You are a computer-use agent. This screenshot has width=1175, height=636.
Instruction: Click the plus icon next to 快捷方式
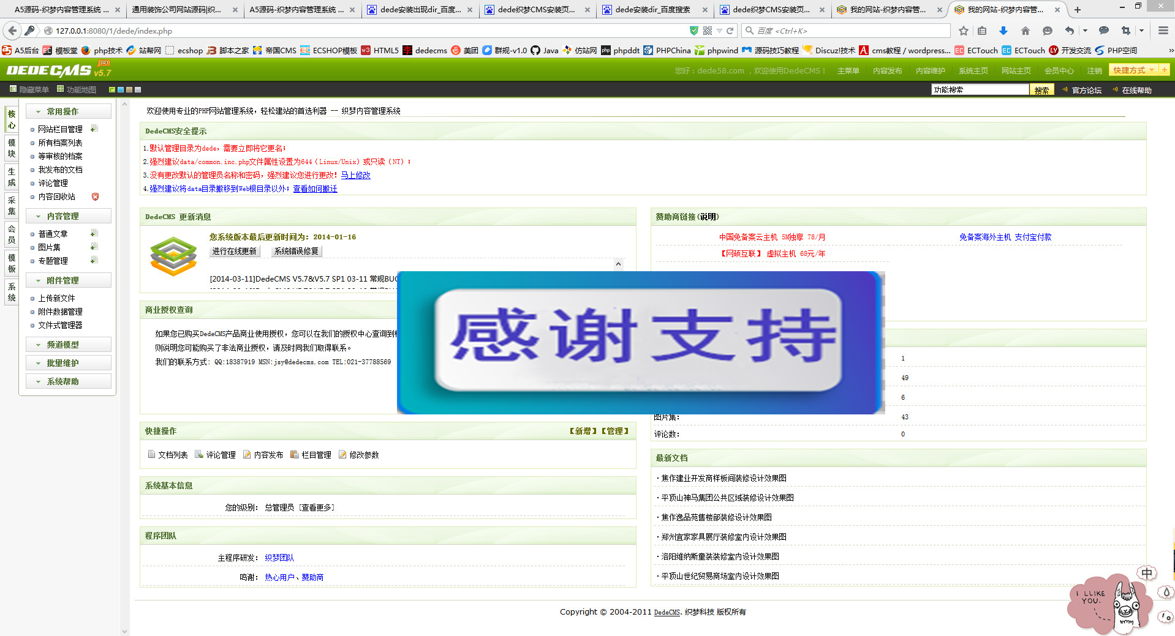click(1164, 70)
